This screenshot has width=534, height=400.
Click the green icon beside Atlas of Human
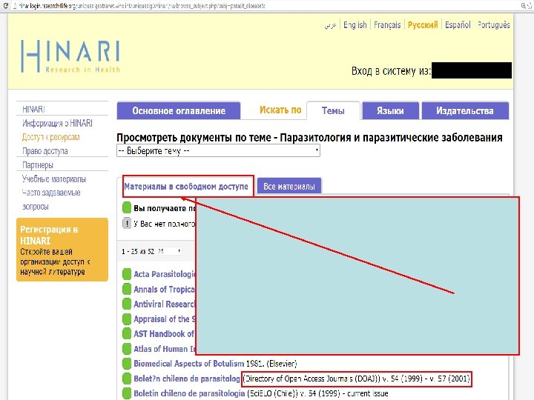pyautogui.click(x=127, y=349)
